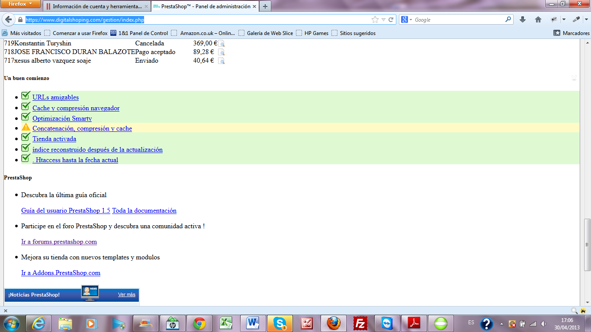Viewport: 591px width, 332px height.
Task: Open the HP Games bookmark
Action: (x=312, y=33)
